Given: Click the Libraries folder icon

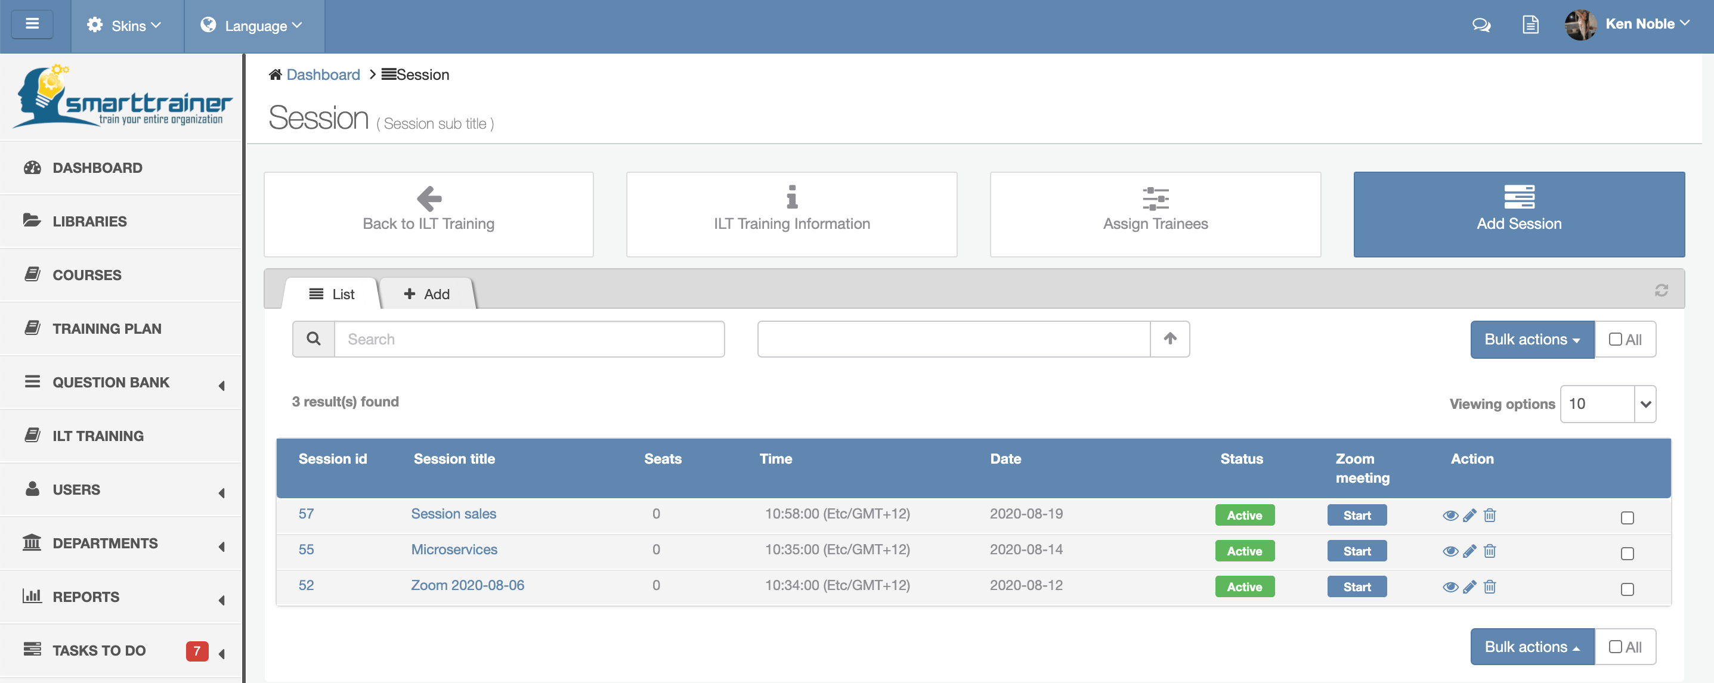Looking at the screenshot, I should (x=32, y=220).
